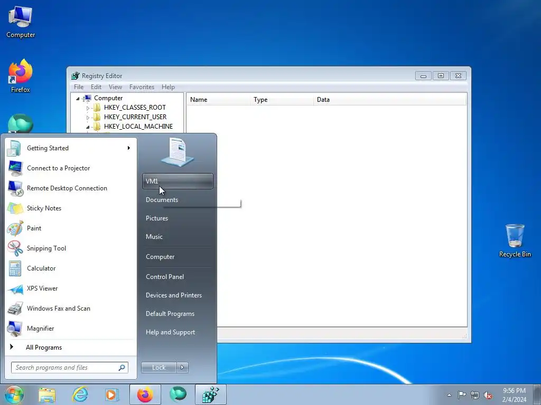Switch to Registry Editor taskbar button
Screen dimensions: 541x405
coord(210,394)
